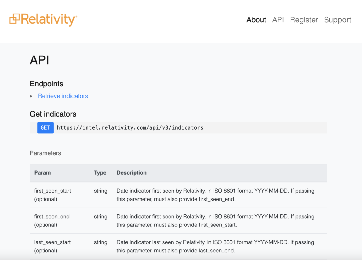Screen dimensions: 362x260
Task: Click the Type column header
Action: coord(100,173)
